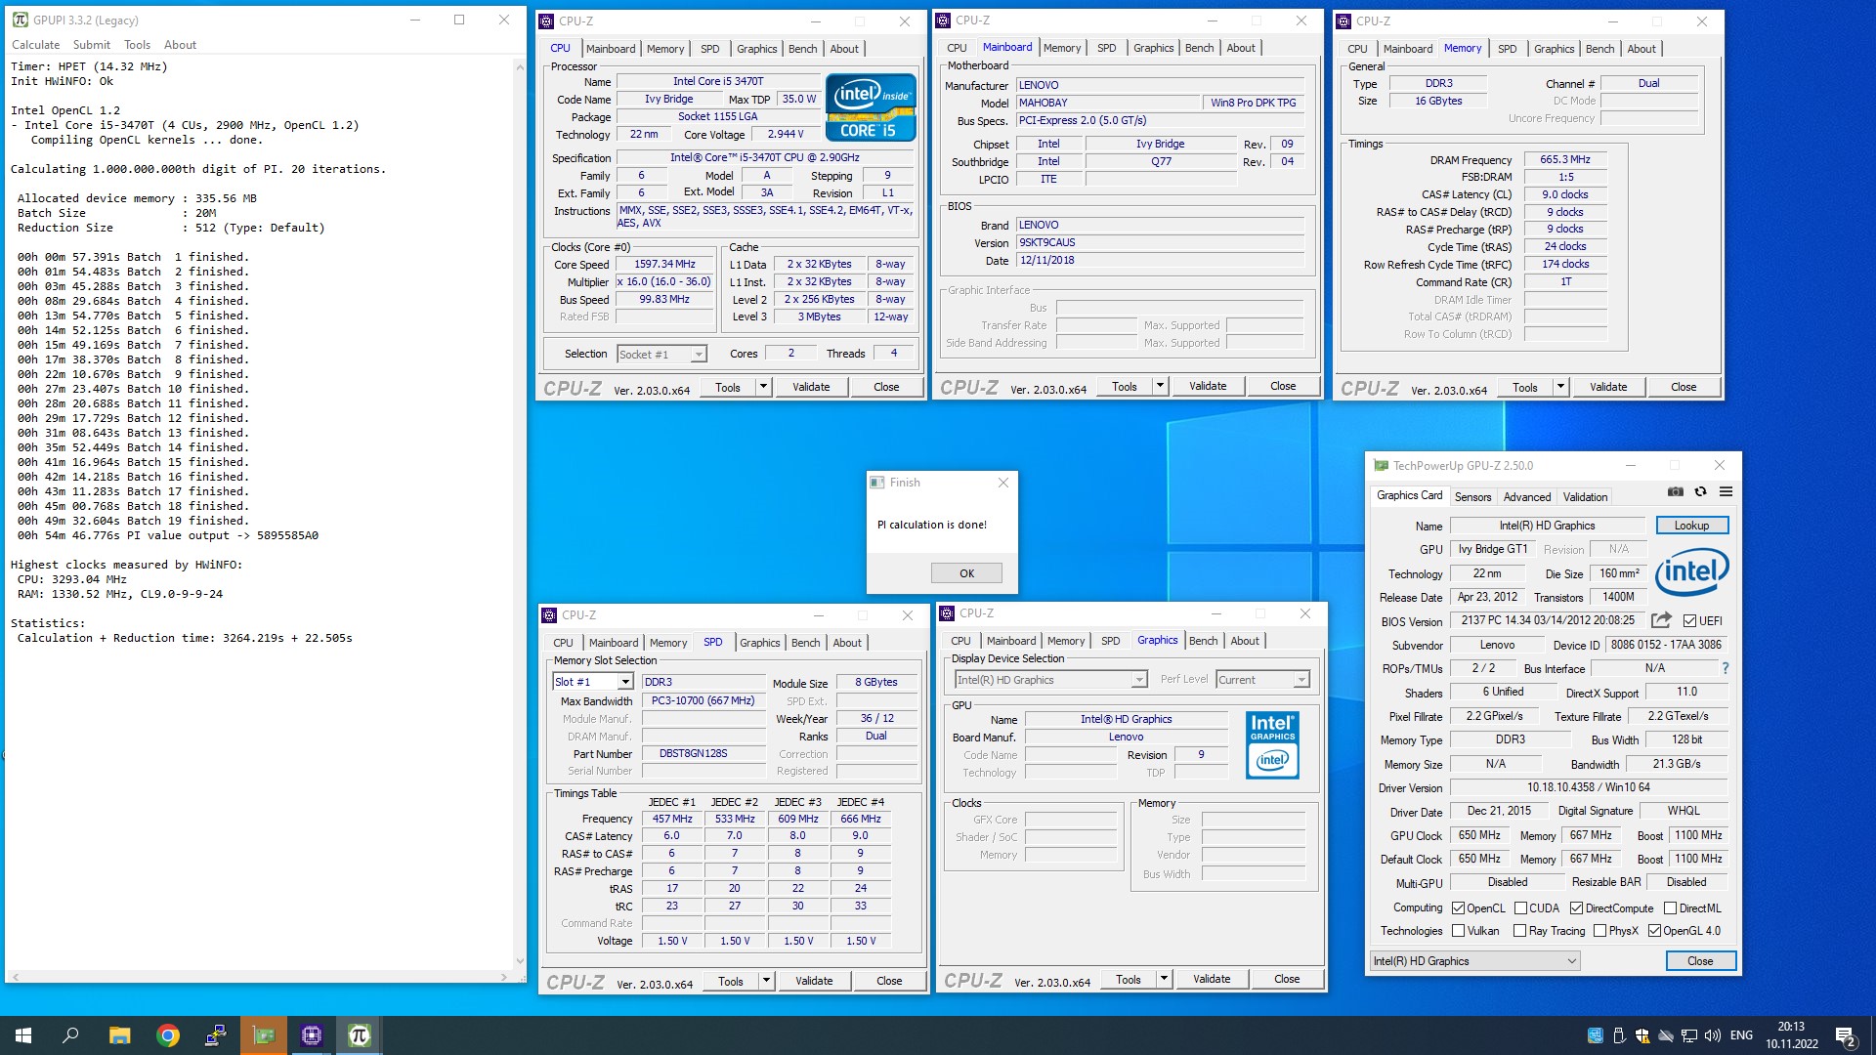The image size is (1876, 1055).
Task: Expand Tools dropdown arrow in CPU-Z SPD window
Action: [x=767, y=981]
